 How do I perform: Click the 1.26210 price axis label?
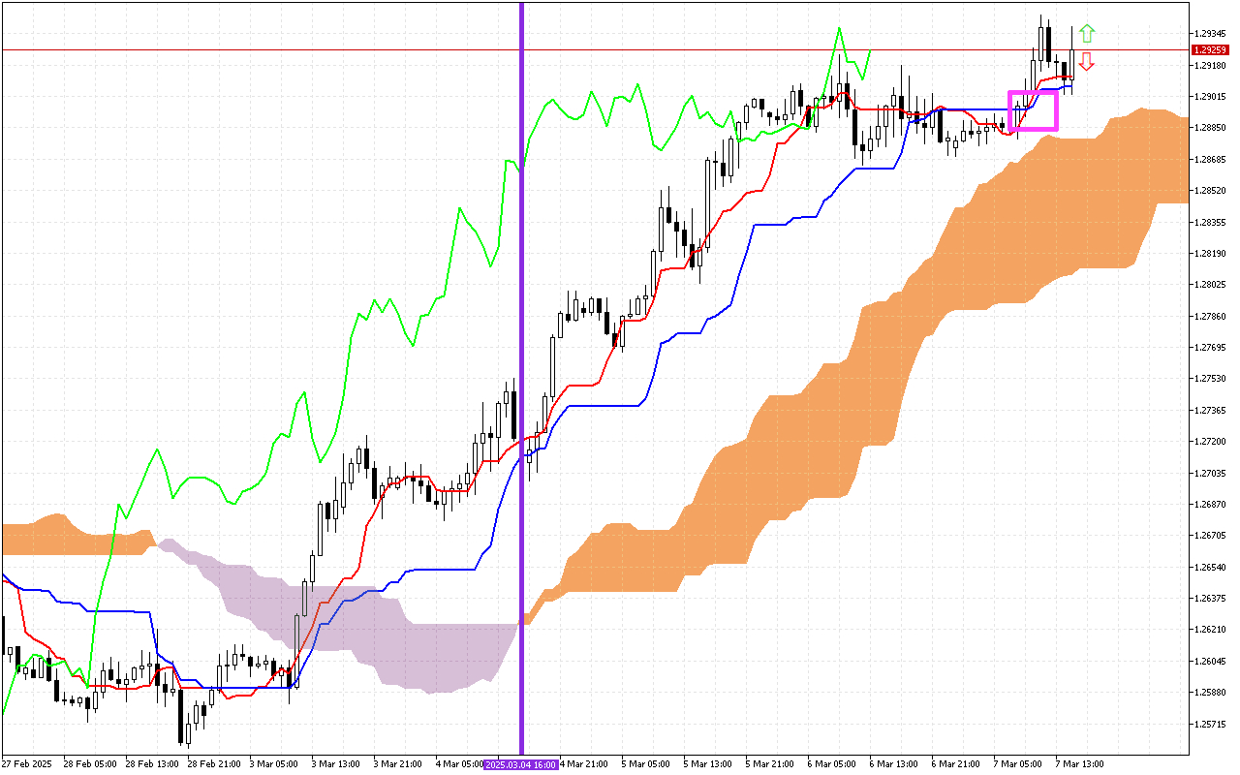pos(1212,630)
